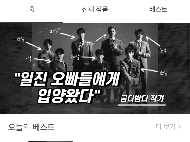The image size is (190, 142).
Task: Click the white underline beneath 굼디밤디 작가
Action: click(142, 105)
